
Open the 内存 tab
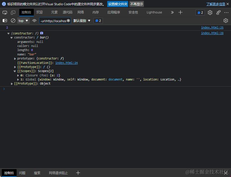[x=96, y=12]
